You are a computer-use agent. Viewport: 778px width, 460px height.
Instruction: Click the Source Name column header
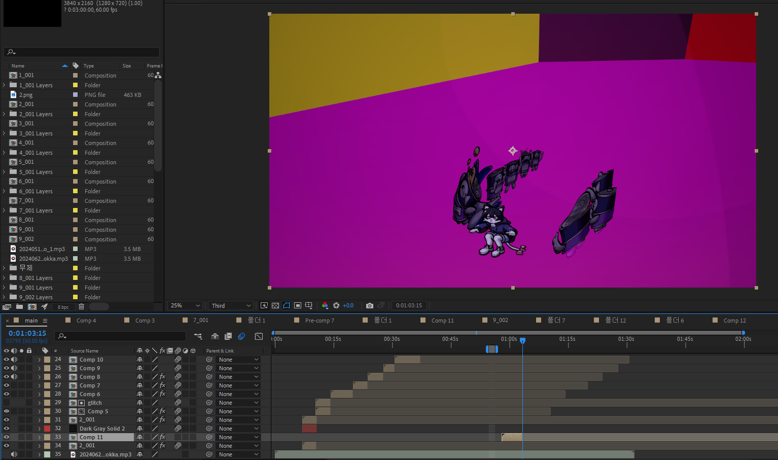[85, 351]
